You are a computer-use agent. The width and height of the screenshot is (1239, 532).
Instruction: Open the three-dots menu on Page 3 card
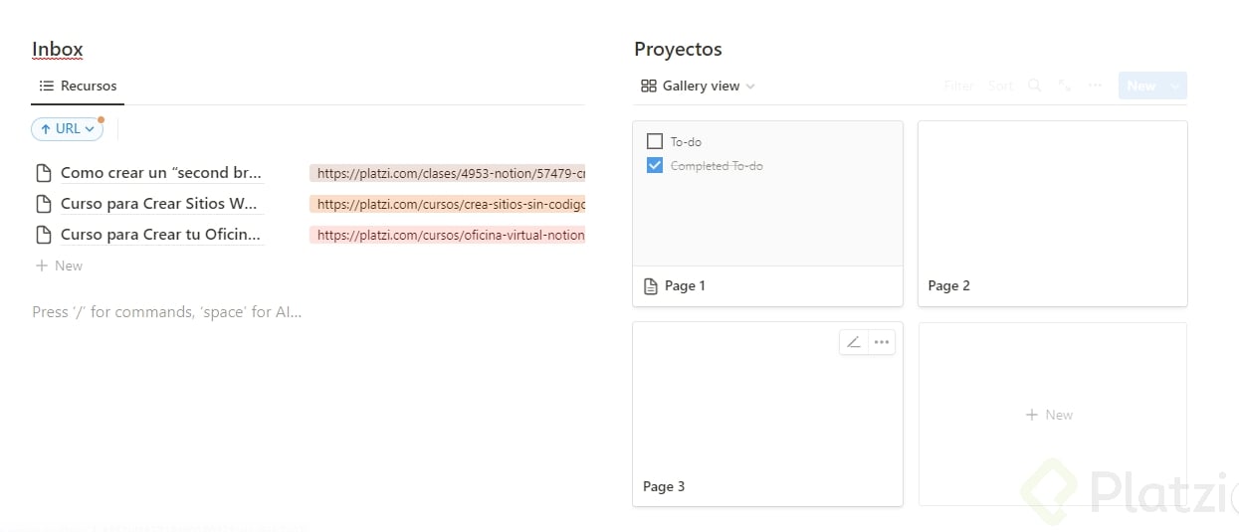pyautogui.click(x=881, y=342)
